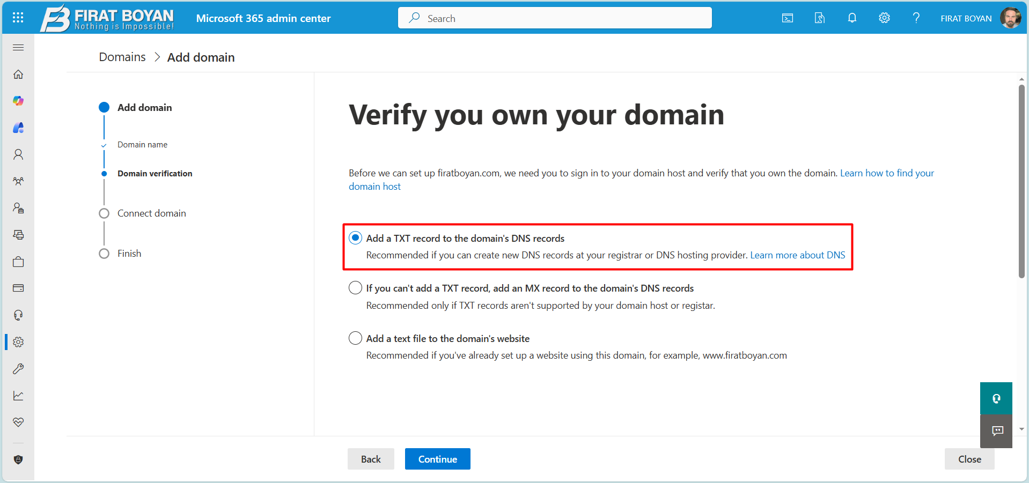The width and height of the screenshot is (1029, 483).
Task: Launch the Cloud Shell terminal icon
Action: pyautogui.click(x=787, y=18)
